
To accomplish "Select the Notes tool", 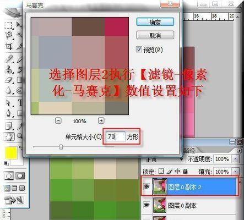I will coord(9,126).
